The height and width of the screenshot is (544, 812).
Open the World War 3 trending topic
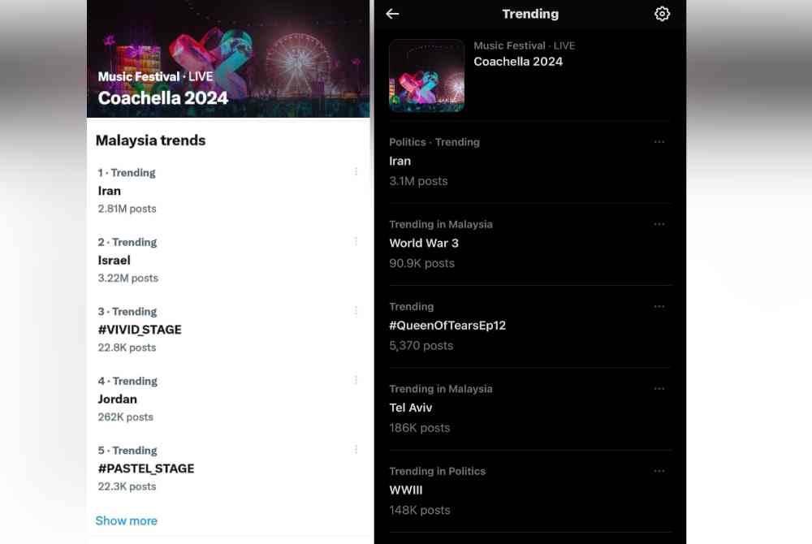pyautogui.click(x=530, y=244)
